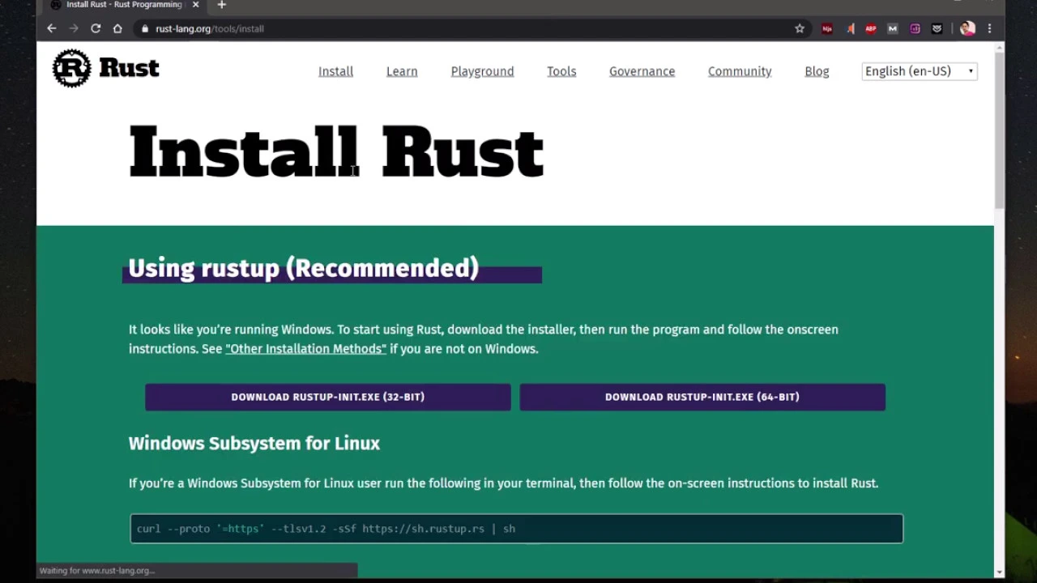Go to the Playground nav link
Viewport: 1037px width, 583px height.
[x=482, y=71]
